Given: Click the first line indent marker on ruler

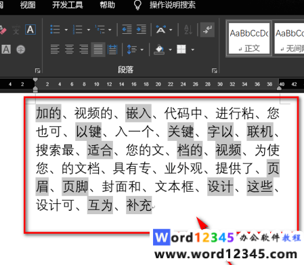Looking at the screenshot, I should pos(35,80).
